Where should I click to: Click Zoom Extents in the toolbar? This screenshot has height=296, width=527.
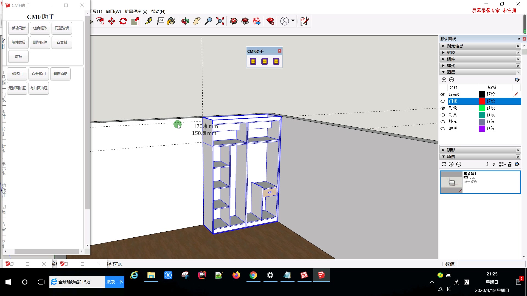click(220, 21)
